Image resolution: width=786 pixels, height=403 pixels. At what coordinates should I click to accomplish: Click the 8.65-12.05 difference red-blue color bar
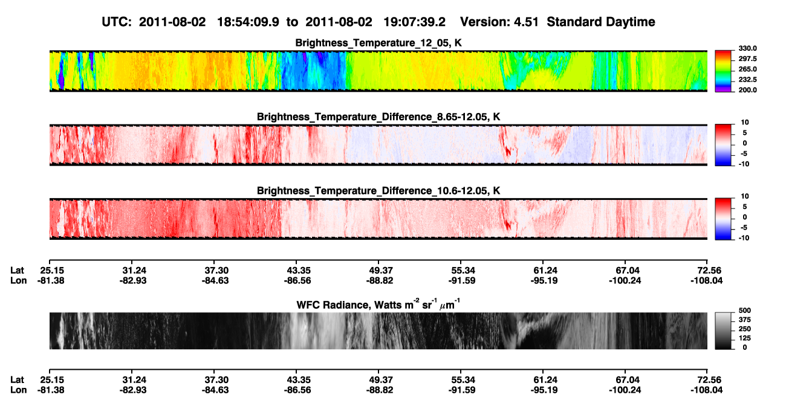point(723,145)
